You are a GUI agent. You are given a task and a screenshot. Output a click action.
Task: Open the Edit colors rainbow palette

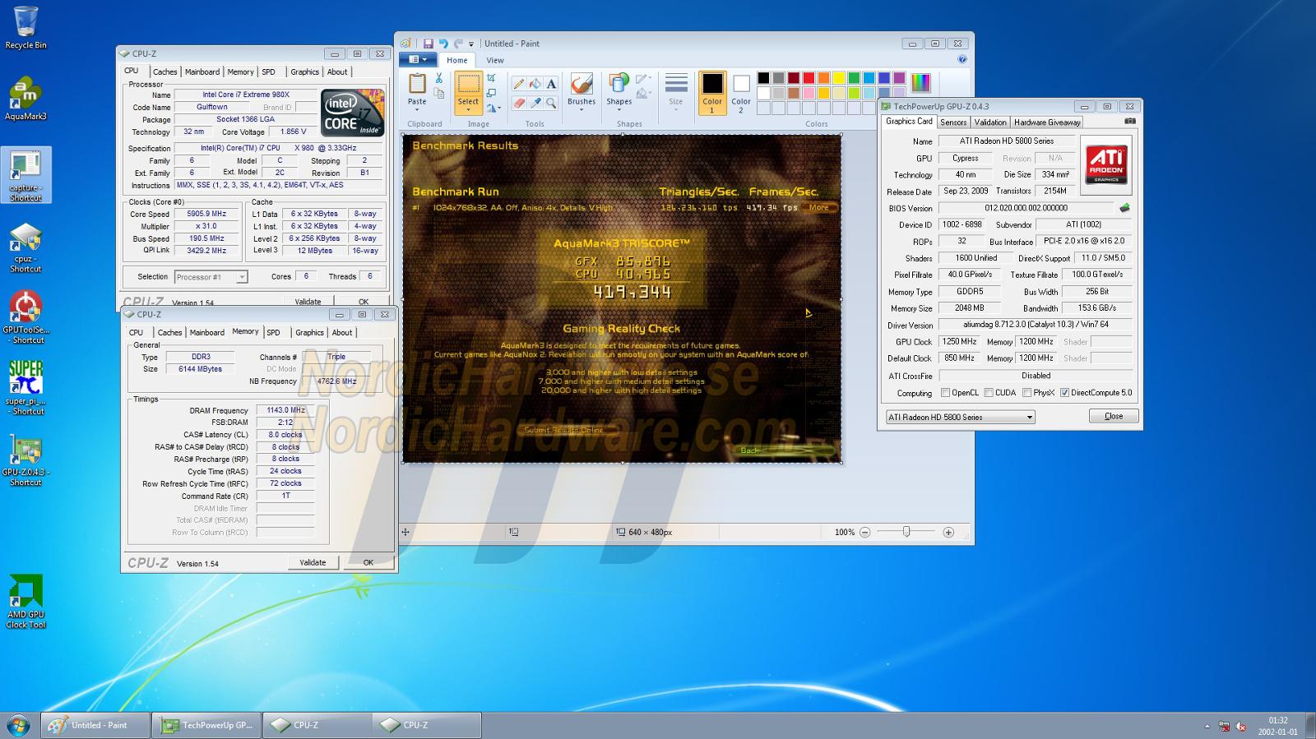tap(920, 82)
